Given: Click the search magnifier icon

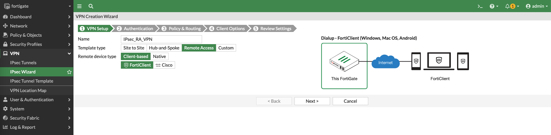Looking at the screenshot, I should coord(91,6).
